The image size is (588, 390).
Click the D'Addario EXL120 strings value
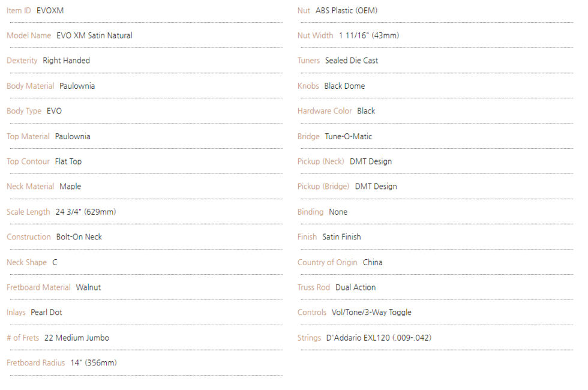pos(379,338)
